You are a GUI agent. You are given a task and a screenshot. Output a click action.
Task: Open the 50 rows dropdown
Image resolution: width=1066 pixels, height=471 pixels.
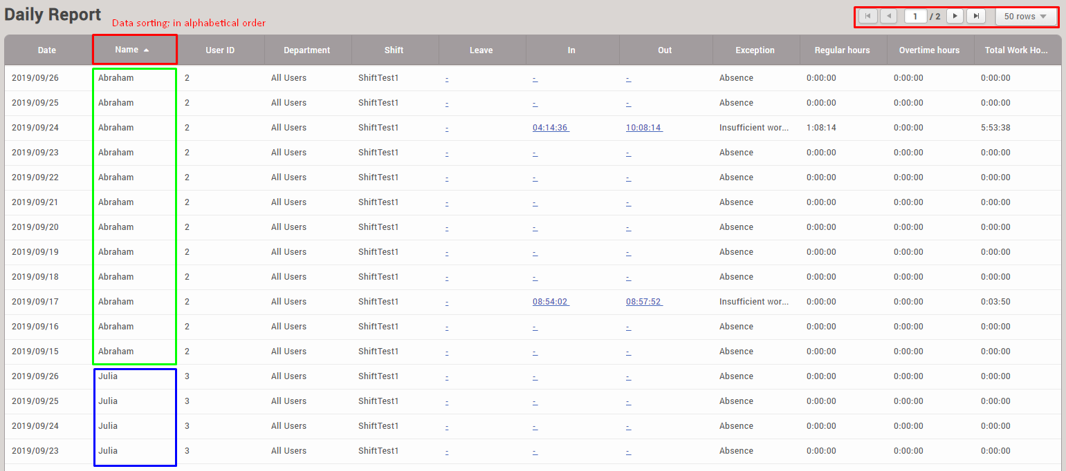[x=1025, y=16]
